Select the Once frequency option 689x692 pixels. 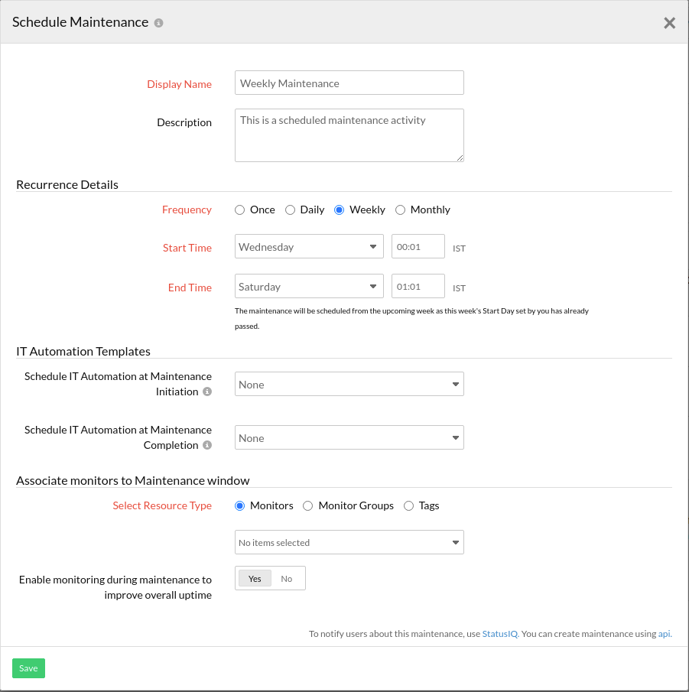(240, 210)
